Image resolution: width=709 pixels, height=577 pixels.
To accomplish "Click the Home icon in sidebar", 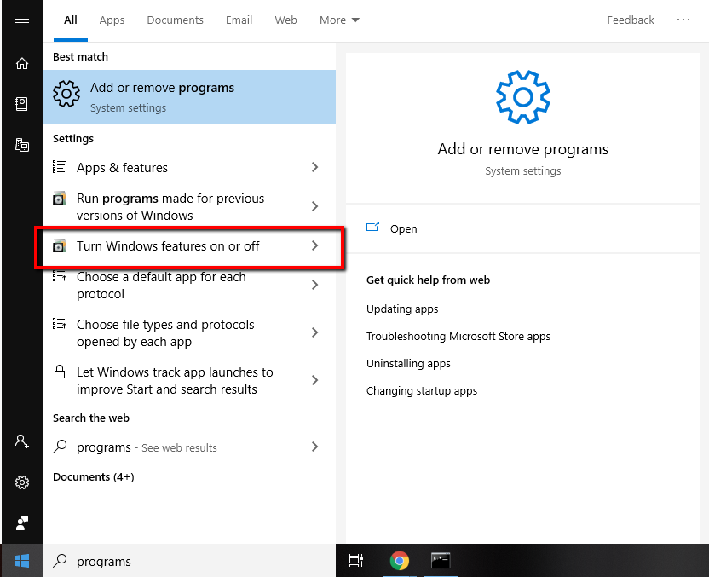I will tap(21, 63).
